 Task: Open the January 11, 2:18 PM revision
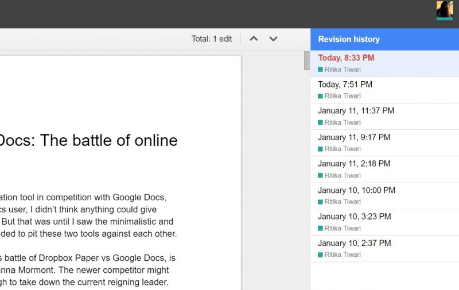click(x=384, y=169)
